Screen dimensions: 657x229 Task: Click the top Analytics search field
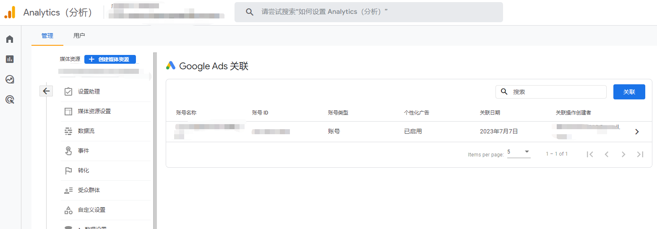(368, 12)
